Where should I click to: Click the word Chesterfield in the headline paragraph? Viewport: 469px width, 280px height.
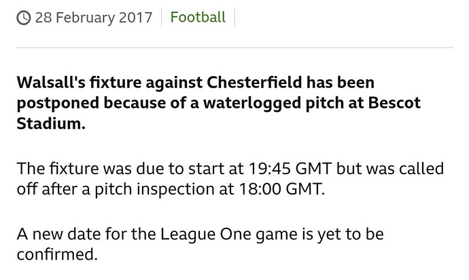(x=254, y=82)
